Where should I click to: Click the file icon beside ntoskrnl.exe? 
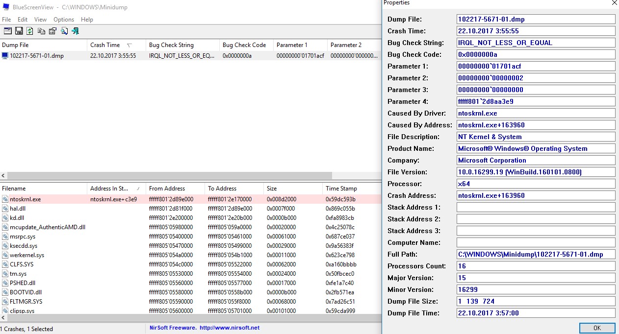click(x=5, y=199)
